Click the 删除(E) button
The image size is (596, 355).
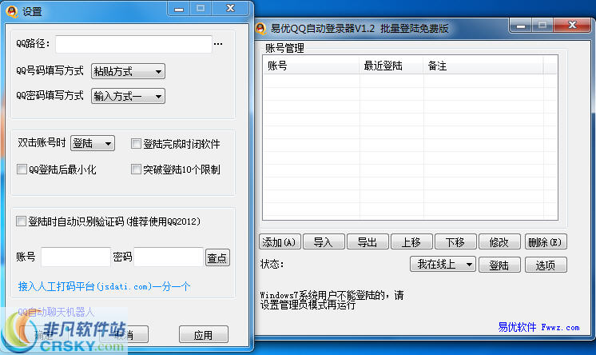546,242
